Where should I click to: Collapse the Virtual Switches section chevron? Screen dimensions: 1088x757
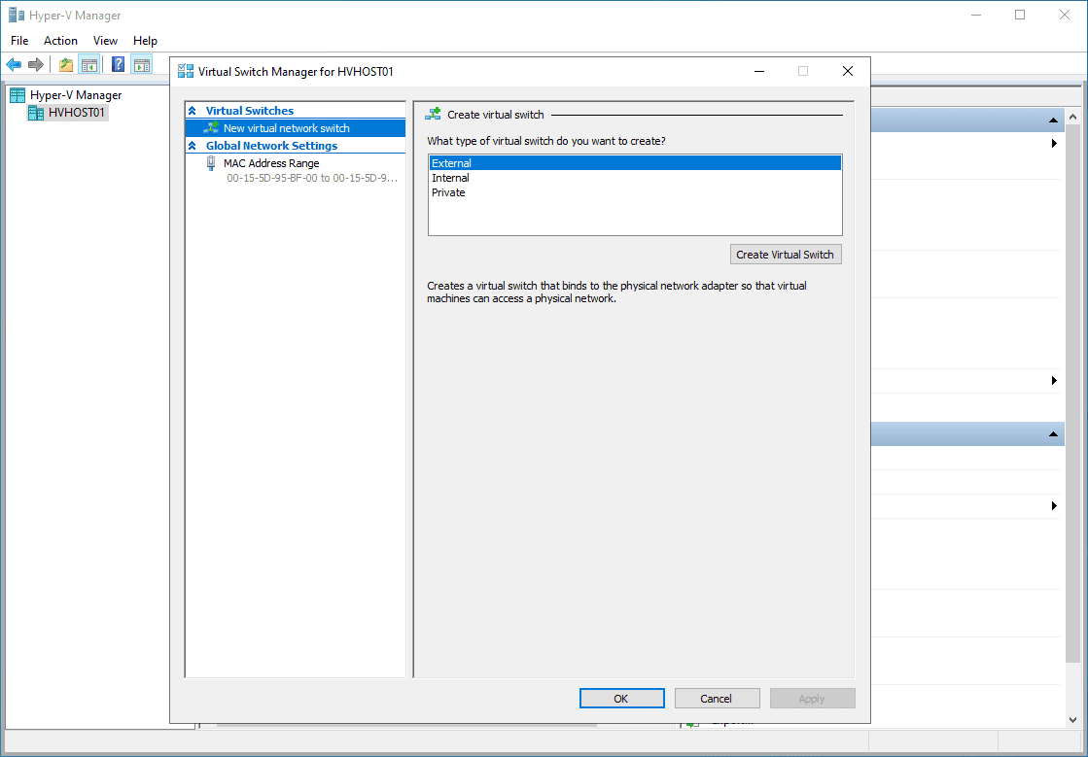pos(193,110)
